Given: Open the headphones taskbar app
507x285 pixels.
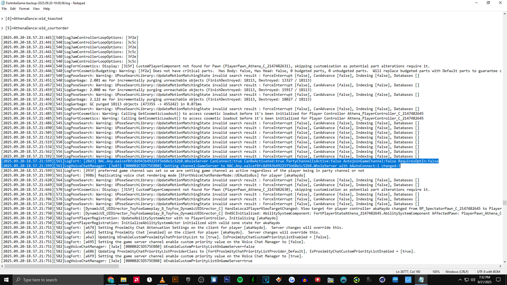Looking at the screenshot, I should pos(304,280).
